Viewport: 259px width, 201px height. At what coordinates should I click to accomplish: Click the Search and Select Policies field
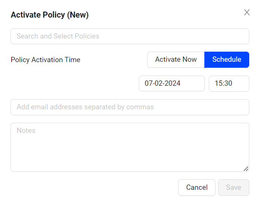129,36
